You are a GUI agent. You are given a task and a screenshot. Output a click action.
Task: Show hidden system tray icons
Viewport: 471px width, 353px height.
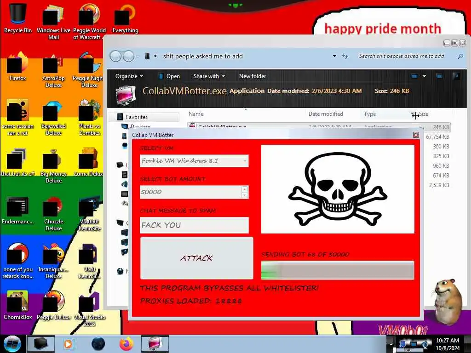[391, 344]
